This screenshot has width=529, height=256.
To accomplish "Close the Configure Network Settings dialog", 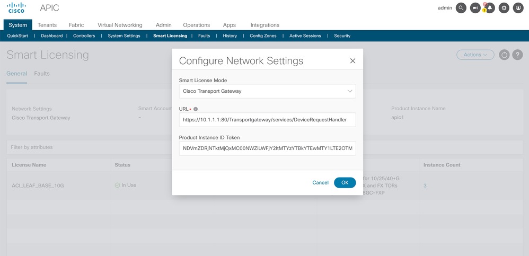I will [352, 61].
